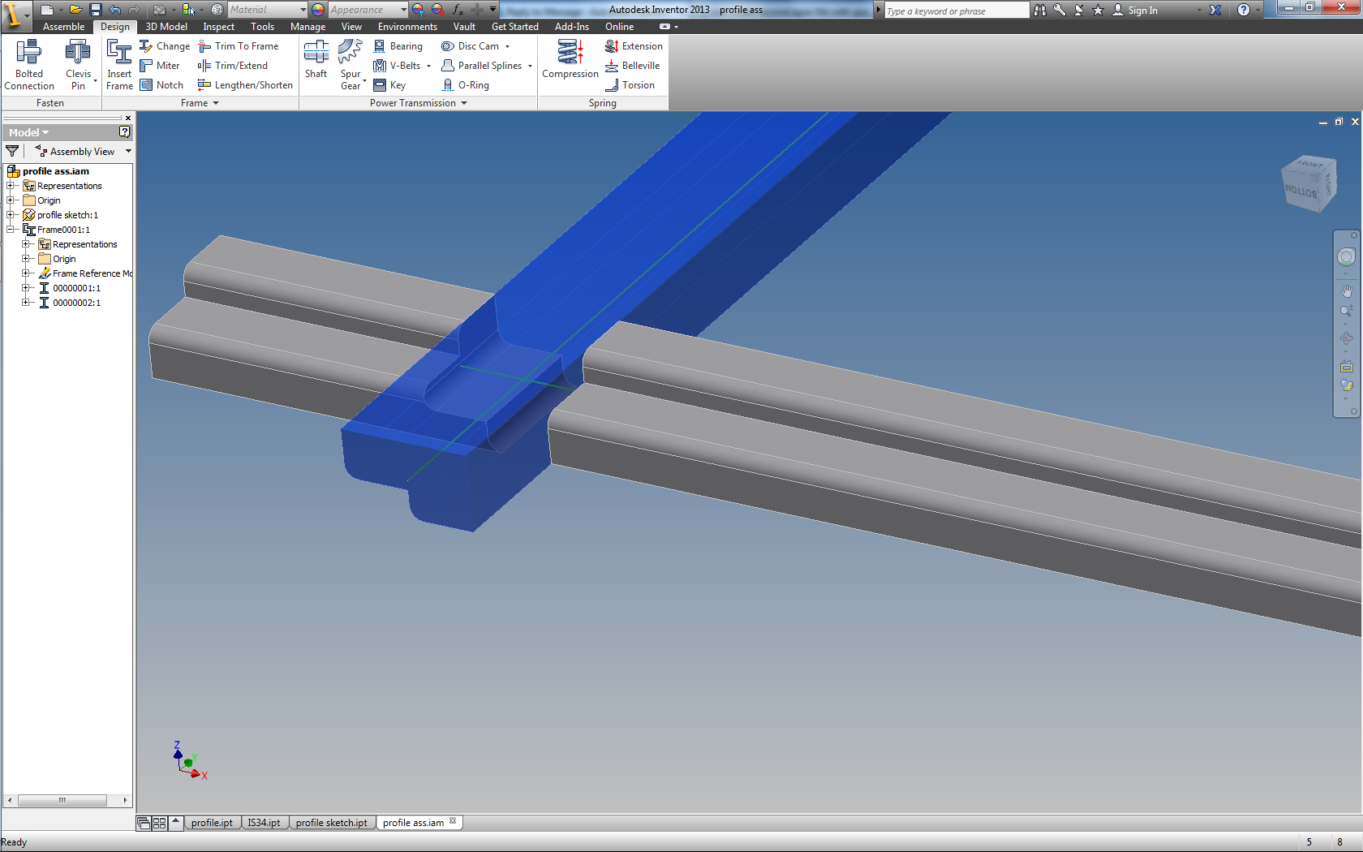The width and height of the screenshot is (1363, 852).
Task: Collapse the Frame0001:1 node
Action: [x=11, y=230]
